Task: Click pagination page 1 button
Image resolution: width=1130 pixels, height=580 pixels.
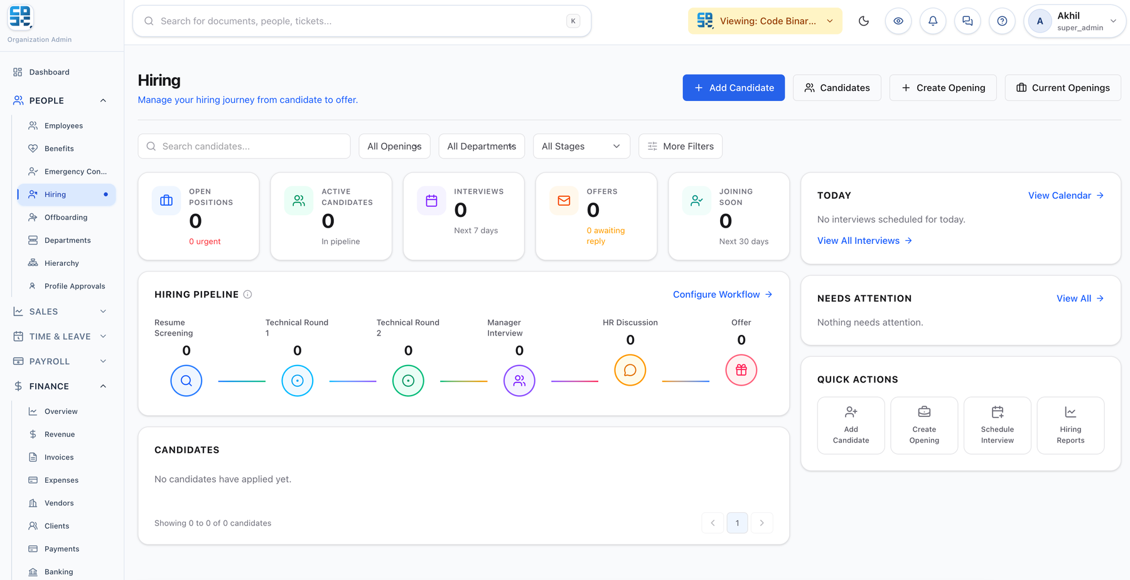Action: 737,523
